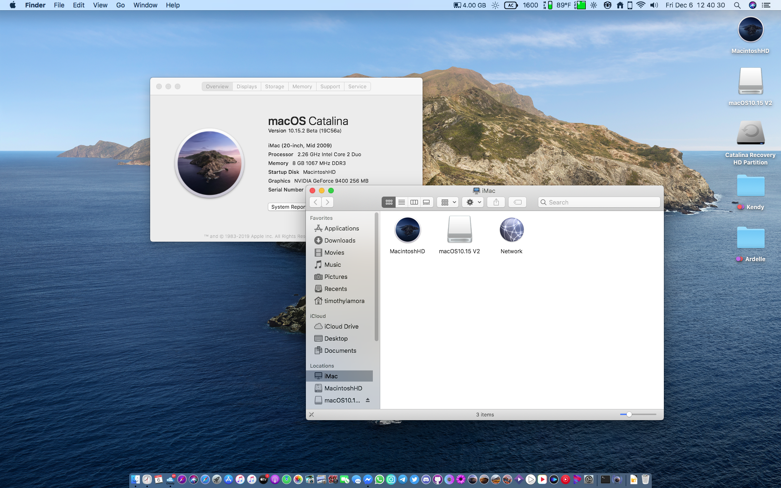Open System Preferences from the Dock
Viewport: 781px width, 488px height.
(x=589, y=479)
